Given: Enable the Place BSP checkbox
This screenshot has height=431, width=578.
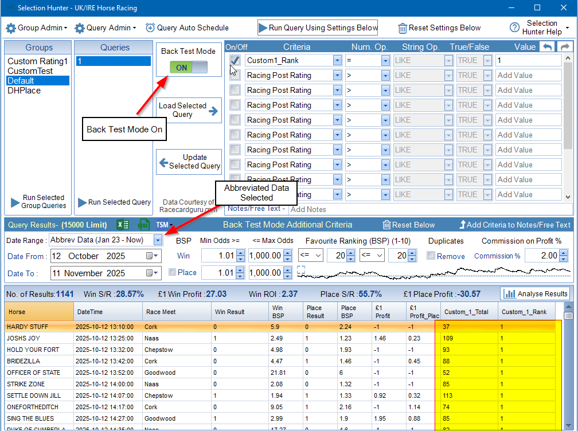Looking at the screenshot, I should (173, 272).
